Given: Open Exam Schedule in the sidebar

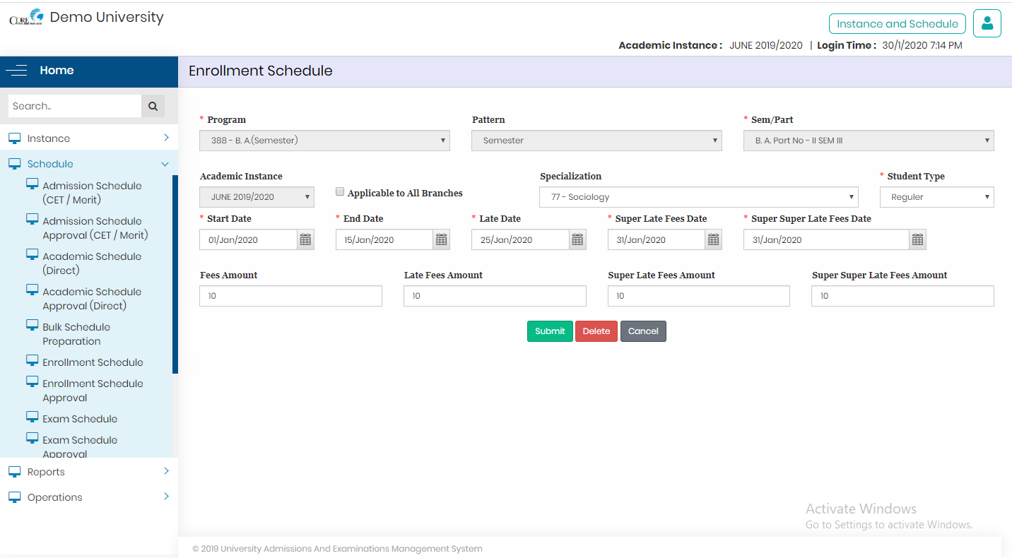Looking at the screenshot, I should (x=80, y=419).
